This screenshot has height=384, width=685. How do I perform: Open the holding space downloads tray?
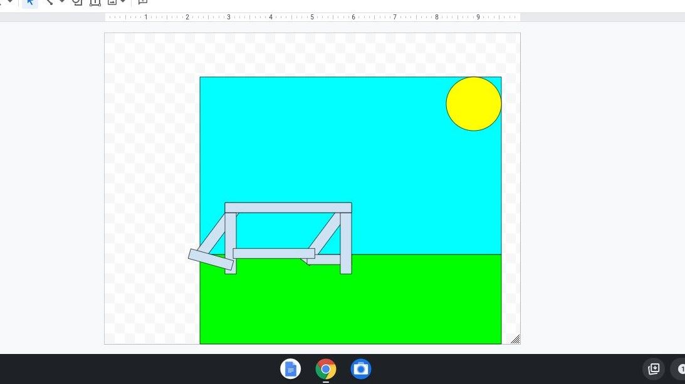pos(654,369)
